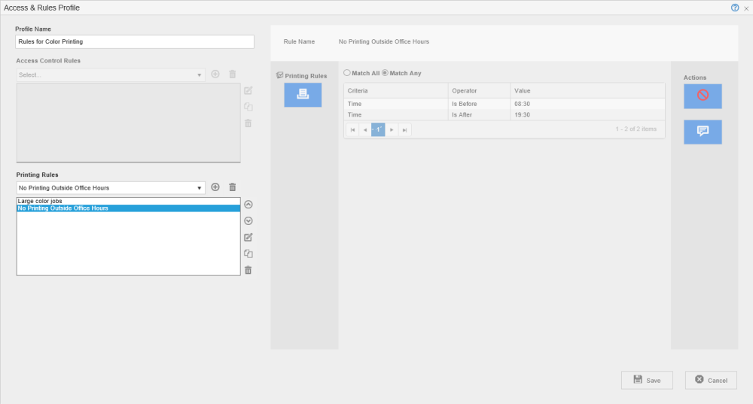
Task: Edit the Profile Name field
Action: click(x=135, y=41)
